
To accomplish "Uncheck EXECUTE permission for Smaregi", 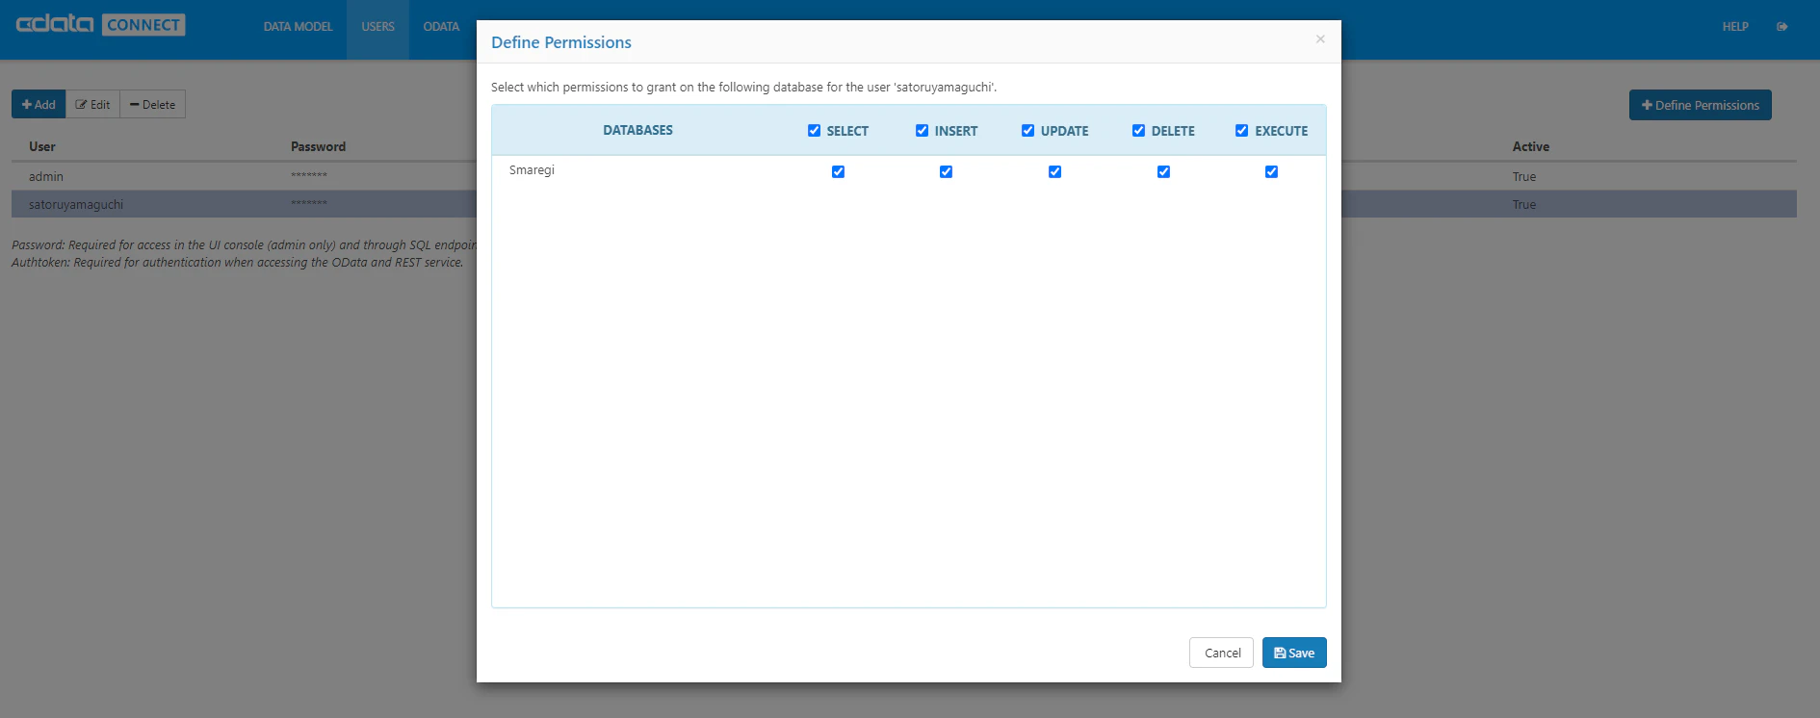I will pos(1271,171).
